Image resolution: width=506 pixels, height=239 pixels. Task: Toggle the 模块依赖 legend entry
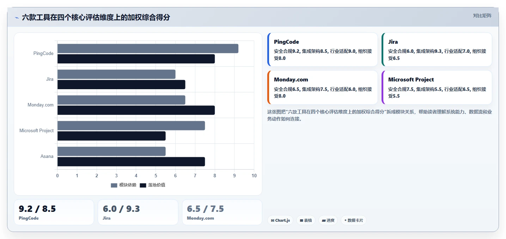tap(123, 185)
